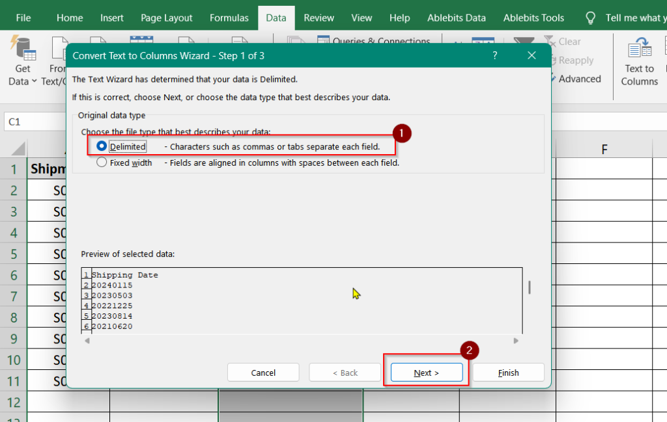Select the Delimited data type
The width and height of the screenshot is (667, 422).
[x=102, y=146]
